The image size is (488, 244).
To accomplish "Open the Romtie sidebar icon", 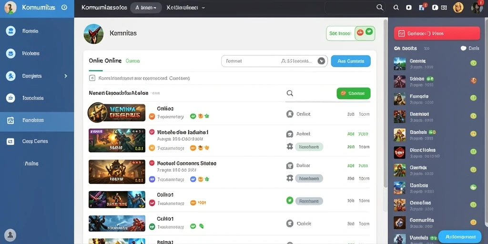I will click(10, 31).
